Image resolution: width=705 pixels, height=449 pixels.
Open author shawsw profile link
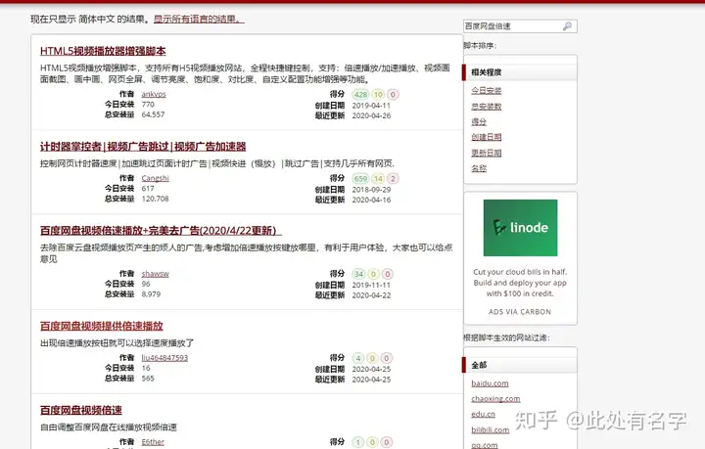155,274
